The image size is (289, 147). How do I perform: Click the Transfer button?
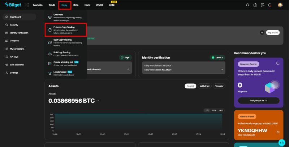(219, 86)
